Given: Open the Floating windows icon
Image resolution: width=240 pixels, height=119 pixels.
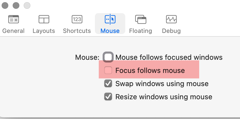Looking at the screenshot, I should (140, 19).
